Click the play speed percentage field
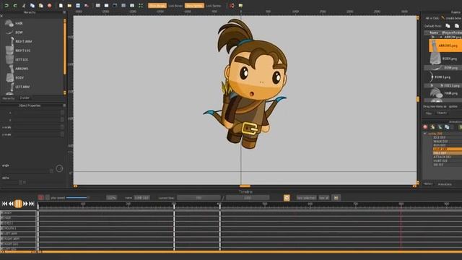 (111, 198)
